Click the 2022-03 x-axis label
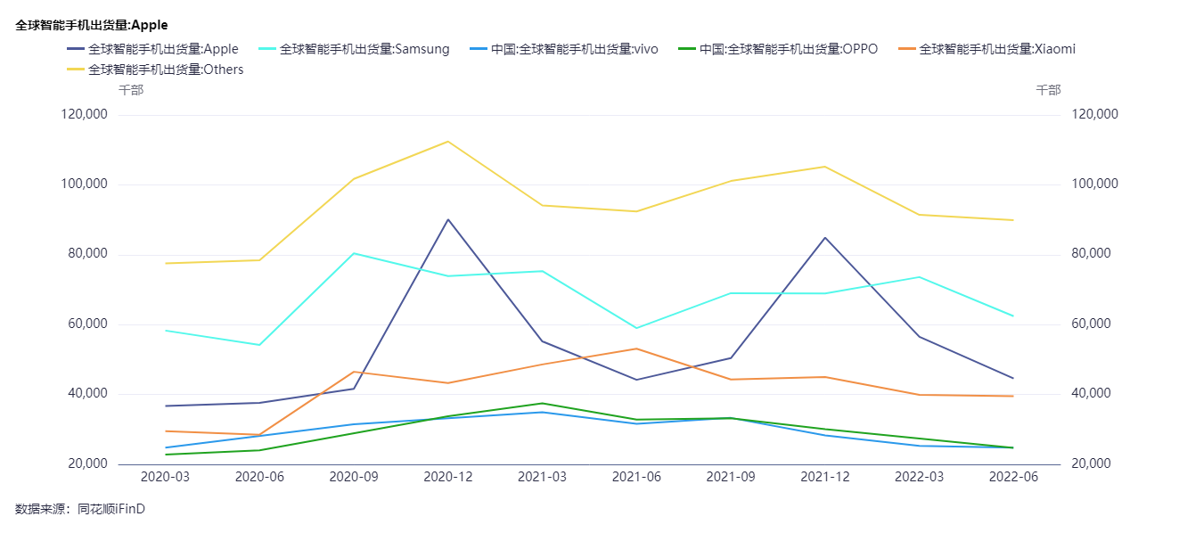 919,477
